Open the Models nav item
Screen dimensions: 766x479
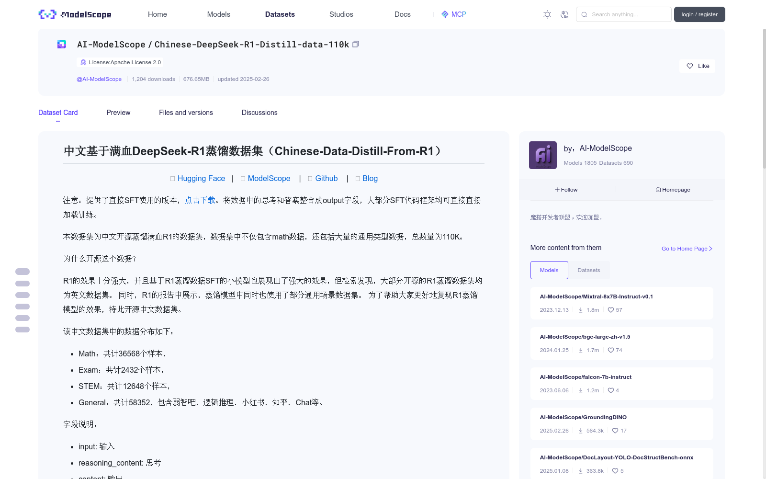(219, 14)
